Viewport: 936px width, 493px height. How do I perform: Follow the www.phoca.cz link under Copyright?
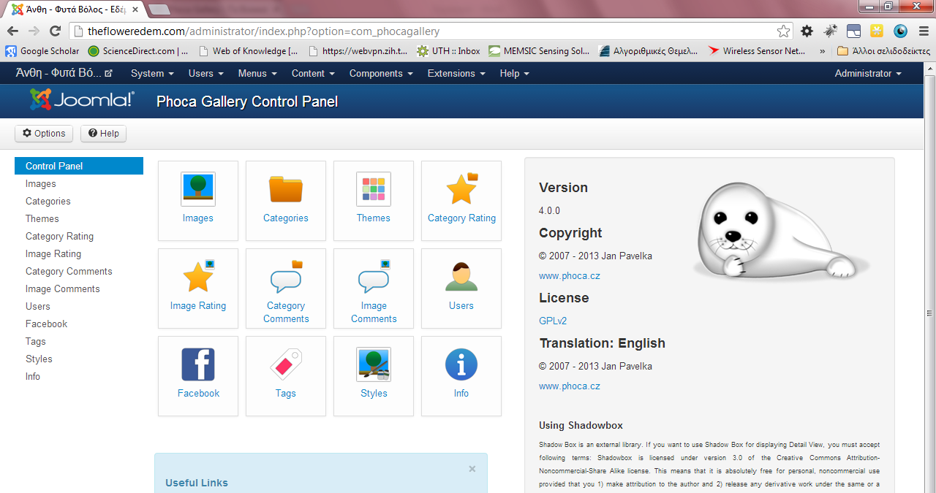[570, 276]
